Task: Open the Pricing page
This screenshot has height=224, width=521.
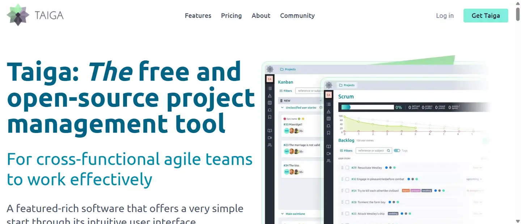Action: point(231,16)
